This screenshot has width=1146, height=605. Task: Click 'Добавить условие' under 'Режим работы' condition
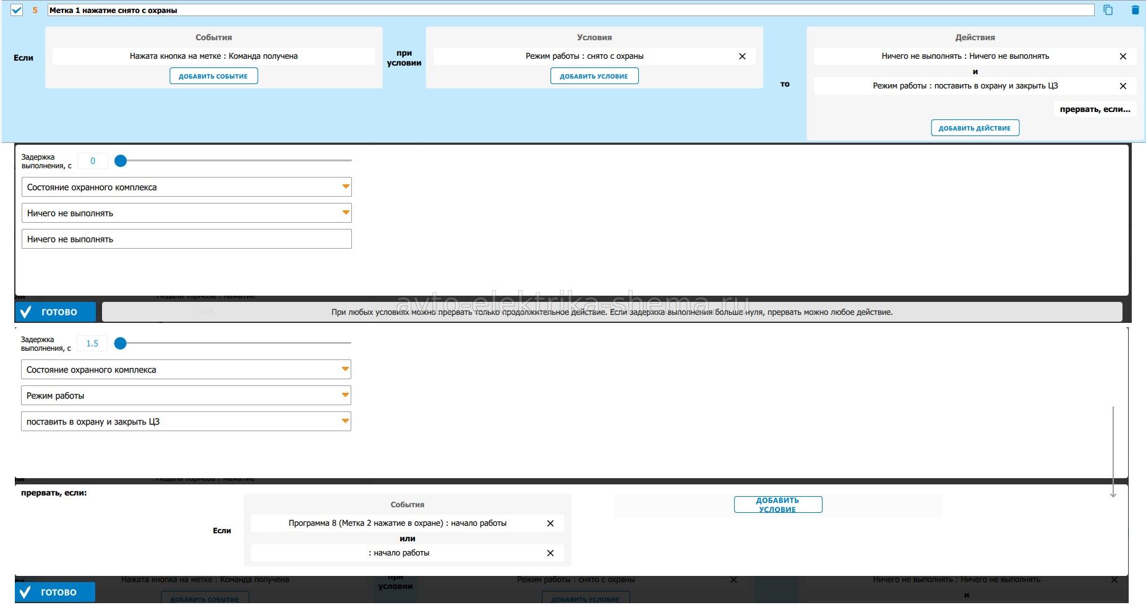pyautogui.click(x=594, y=76)
